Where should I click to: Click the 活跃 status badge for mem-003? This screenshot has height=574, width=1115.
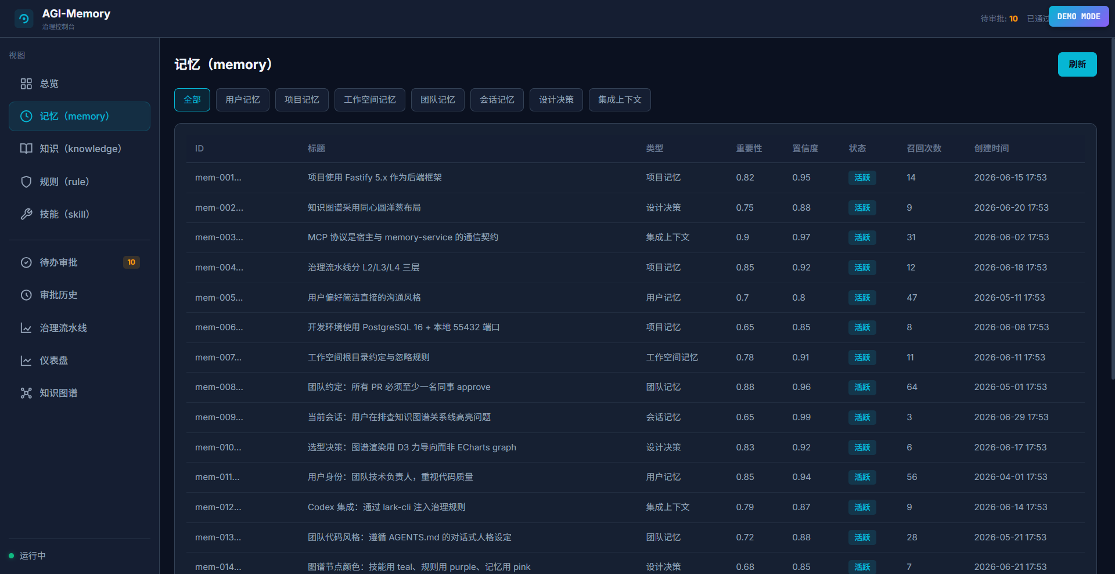pyautogui.click(x=862, y=237)
